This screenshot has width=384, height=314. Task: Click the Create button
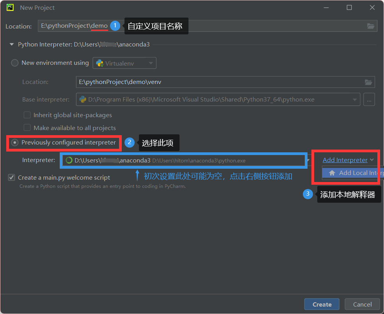(322, 305)
